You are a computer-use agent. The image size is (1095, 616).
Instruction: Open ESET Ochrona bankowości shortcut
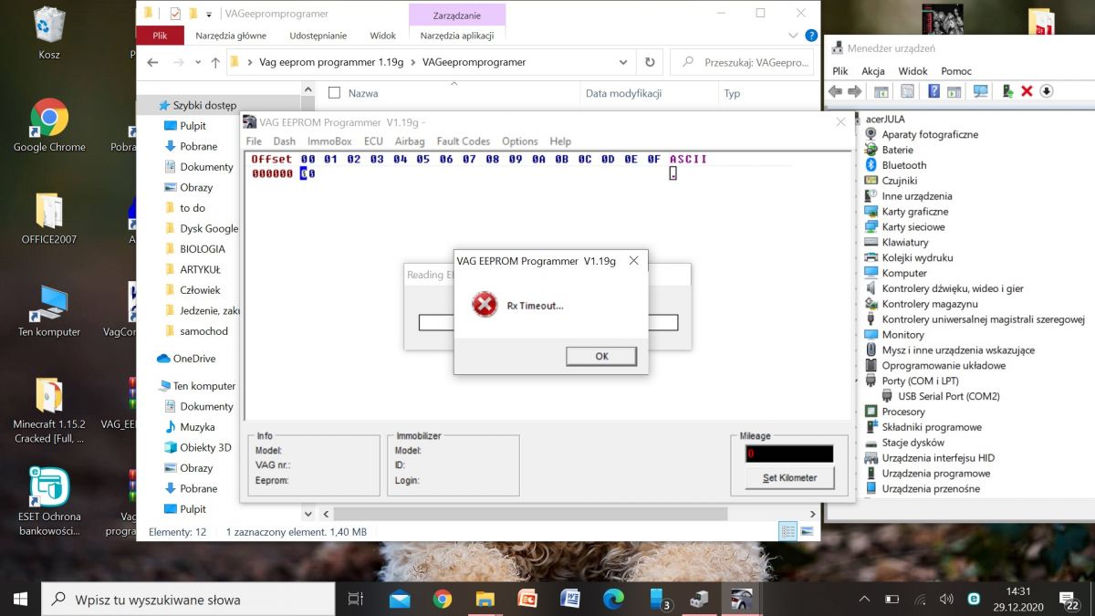point(49,501)
